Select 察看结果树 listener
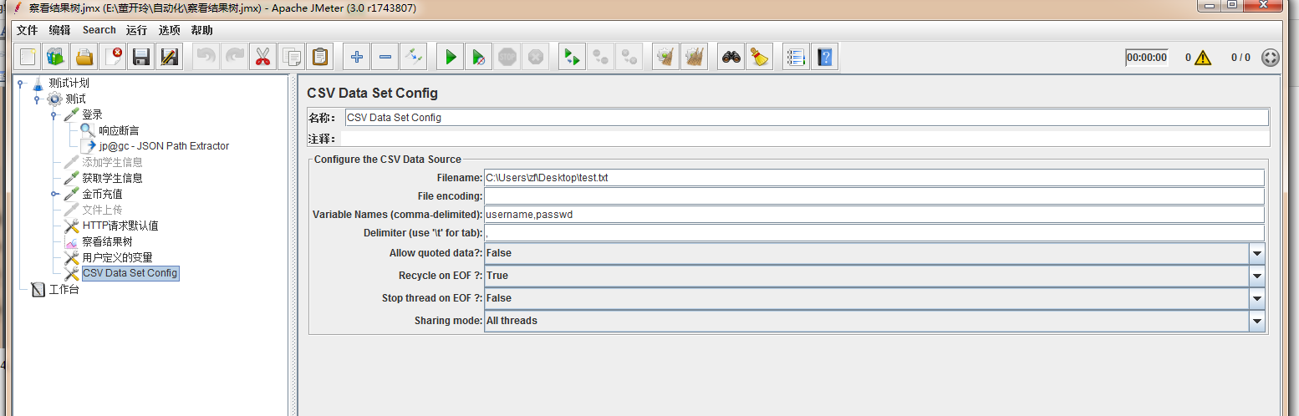Screen dimensions: 1299x416 click(x=107, y=241)
